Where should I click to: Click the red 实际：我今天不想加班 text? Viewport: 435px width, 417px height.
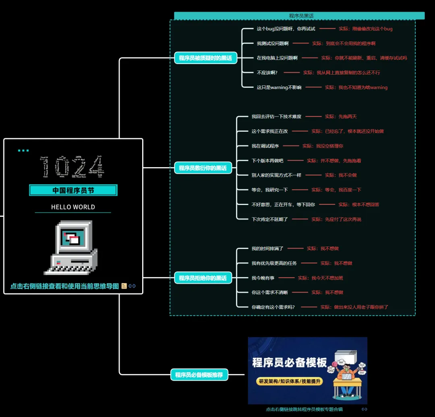click(x=321, y=278)
